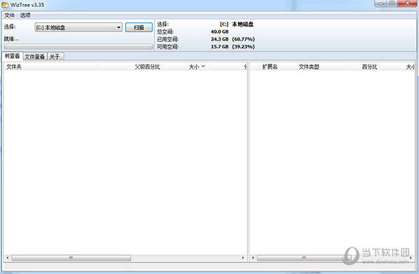Click the 扫描 scan button
The width and height of the screenshot is (419, 274).
pos(139,27)
